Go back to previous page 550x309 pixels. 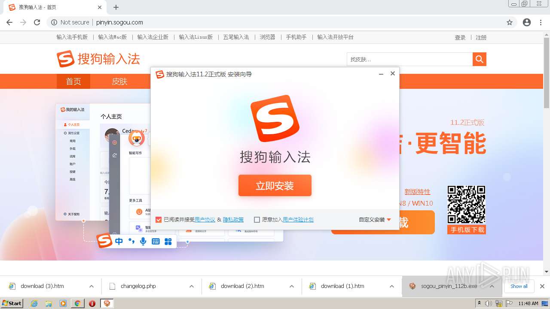9,22
